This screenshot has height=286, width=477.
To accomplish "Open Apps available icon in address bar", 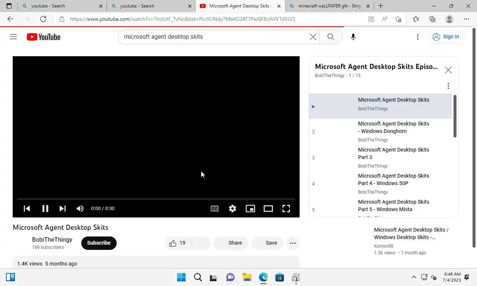I will coord(371,19).
